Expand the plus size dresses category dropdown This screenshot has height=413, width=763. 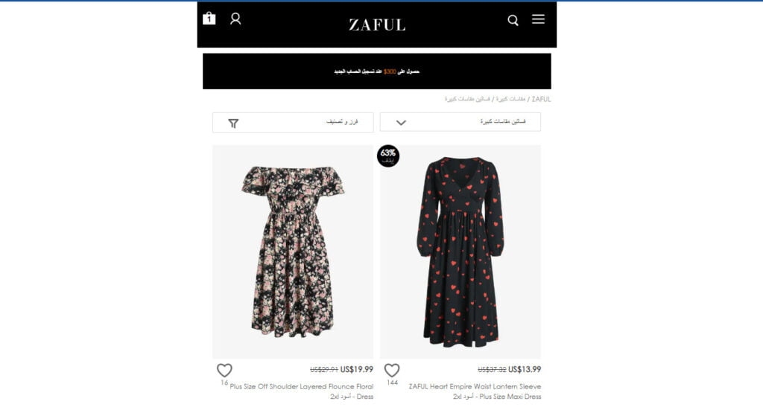point(460,122)
